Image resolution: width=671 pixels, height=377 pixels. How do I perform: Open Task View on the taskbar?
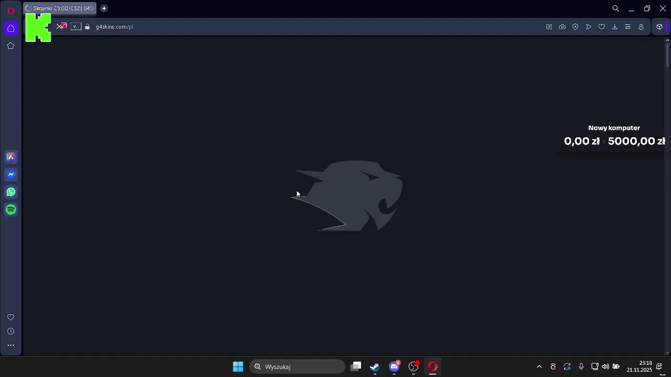point(356,367)
